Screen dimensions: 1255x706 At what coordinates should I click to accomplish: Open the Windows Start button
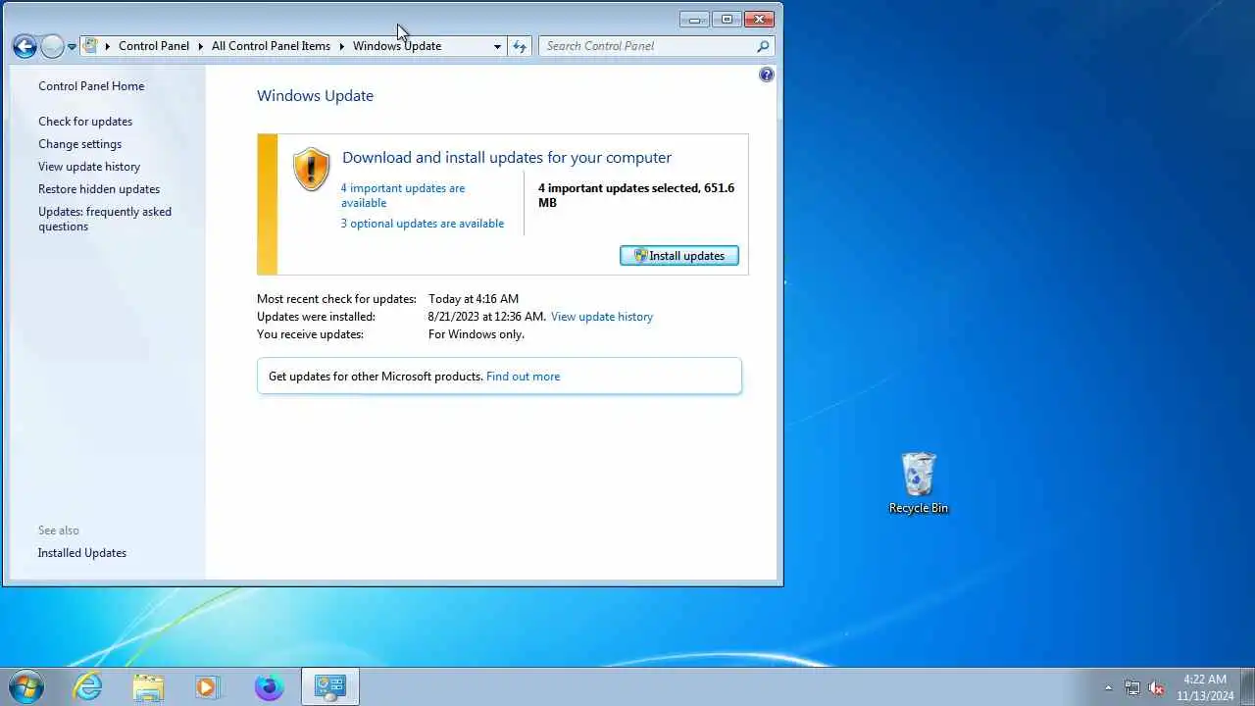pyautogui.click(x=26, y=686)
